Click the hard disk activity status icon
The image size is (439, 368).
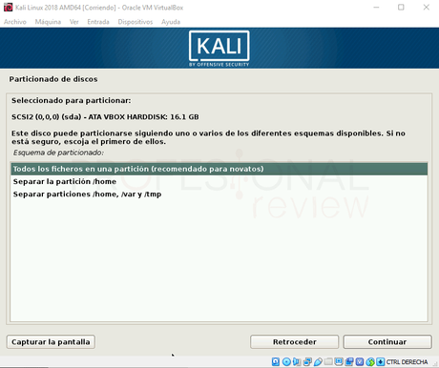tap(276, 361)
